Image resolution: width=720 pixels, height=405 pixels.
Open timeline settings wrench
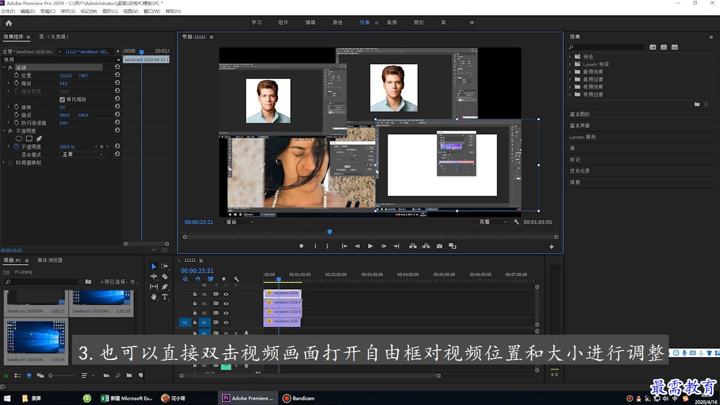(236, 279)
